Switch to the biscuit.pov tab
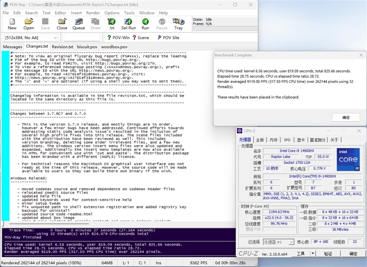The width and height of the screenshot is (367, 267). click(x=87, y=47)
